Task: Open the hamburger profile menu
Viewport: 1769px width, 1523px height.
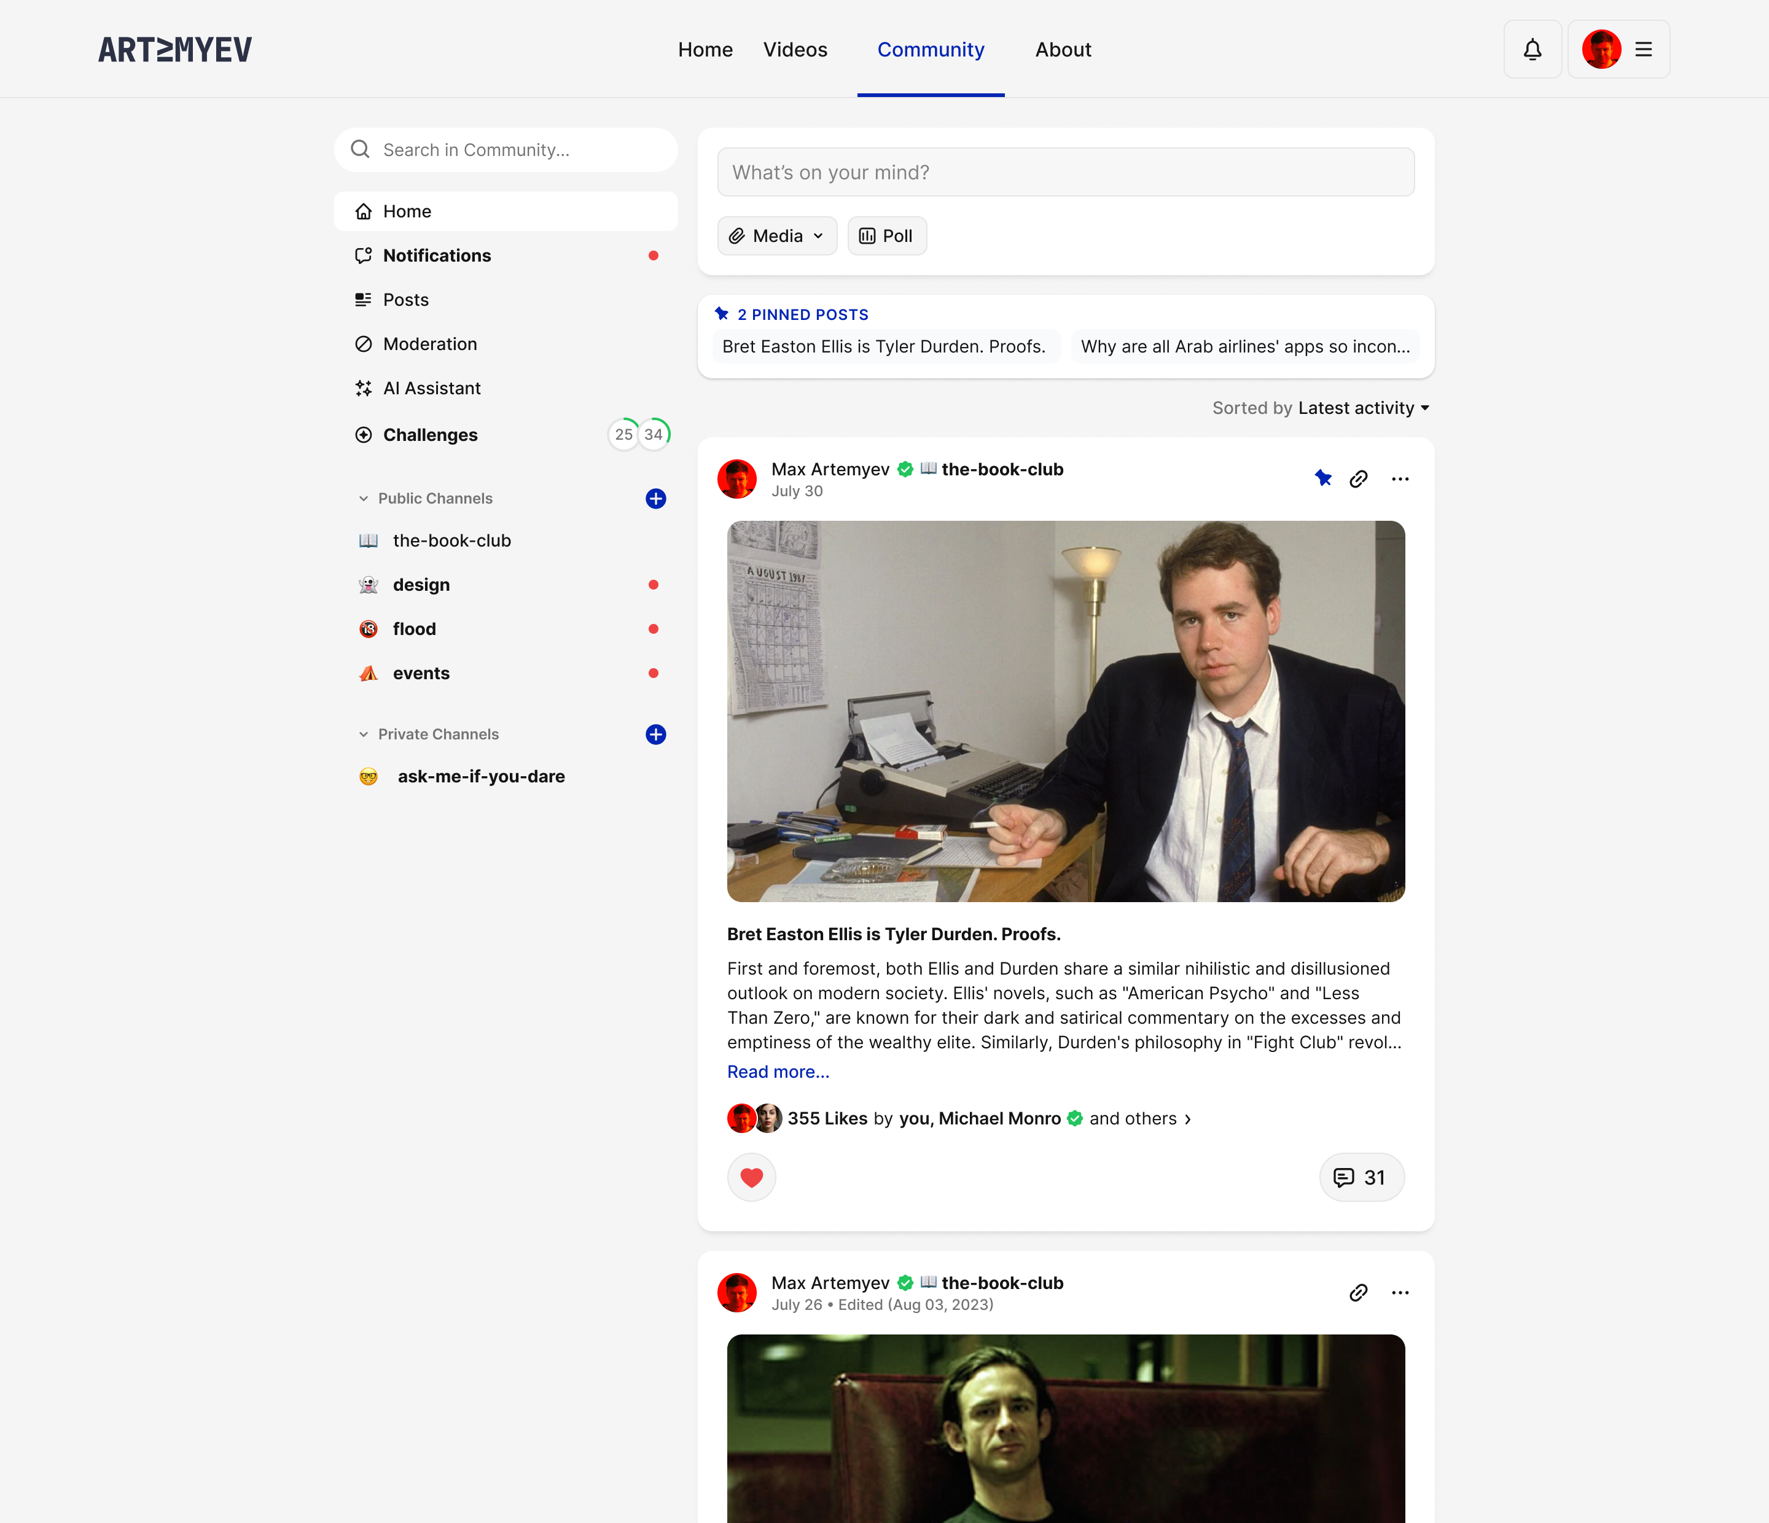Action: 1642,50
